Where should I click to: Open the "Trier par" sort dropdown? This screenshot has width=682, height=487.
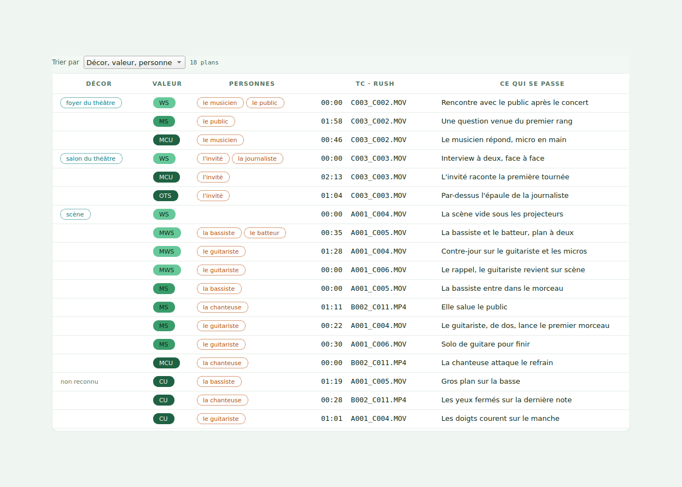click(135, 62)
